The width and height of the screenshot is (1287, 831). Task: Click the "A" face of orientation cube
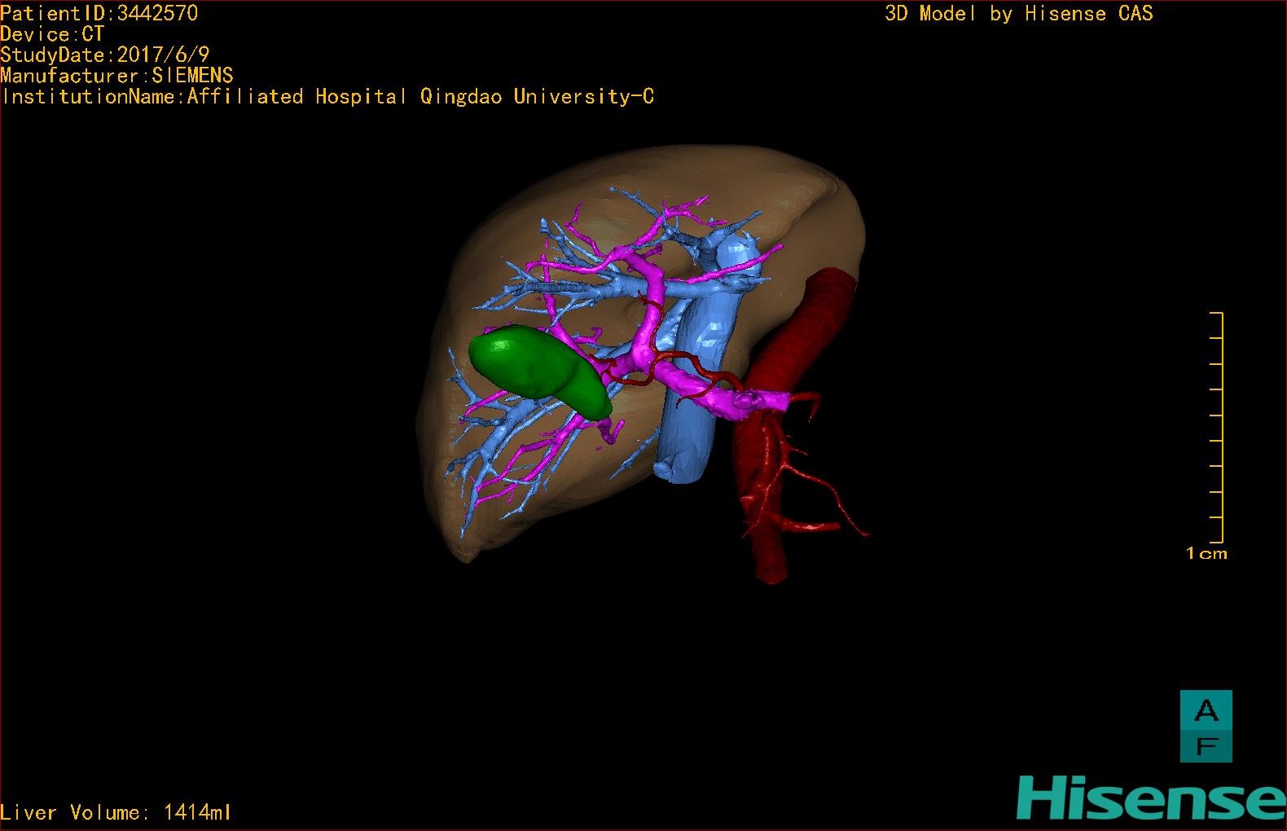pos(1206,712)
